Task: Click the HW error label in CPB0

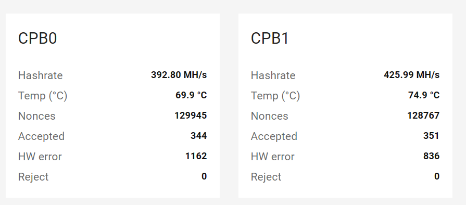Action: (x=40, y=157)
